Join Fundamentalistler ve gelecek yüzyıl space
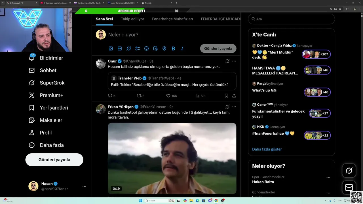Screen dimensions: 363x204 pos(320,113)
